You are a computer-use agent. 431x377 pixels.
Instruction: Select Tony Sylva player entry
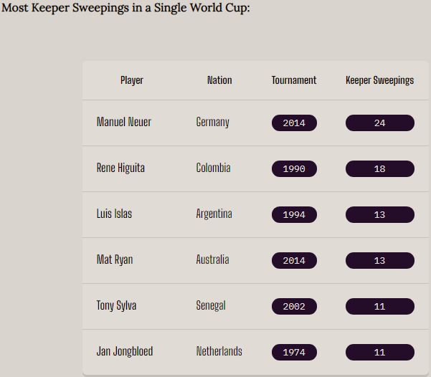(x=116, y=306)
